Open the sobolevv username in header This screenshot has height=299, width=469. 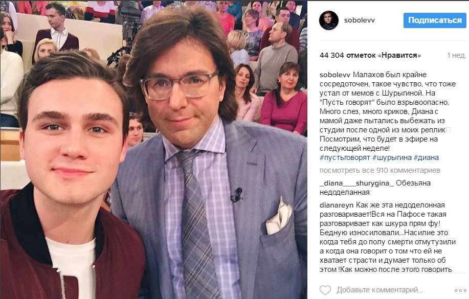[x=359, y=20]
